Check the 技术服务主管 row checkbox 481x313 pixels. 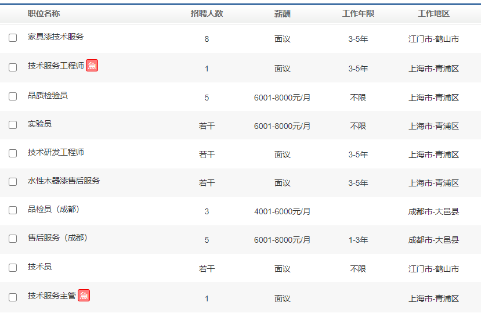click(x=13, y=297)
